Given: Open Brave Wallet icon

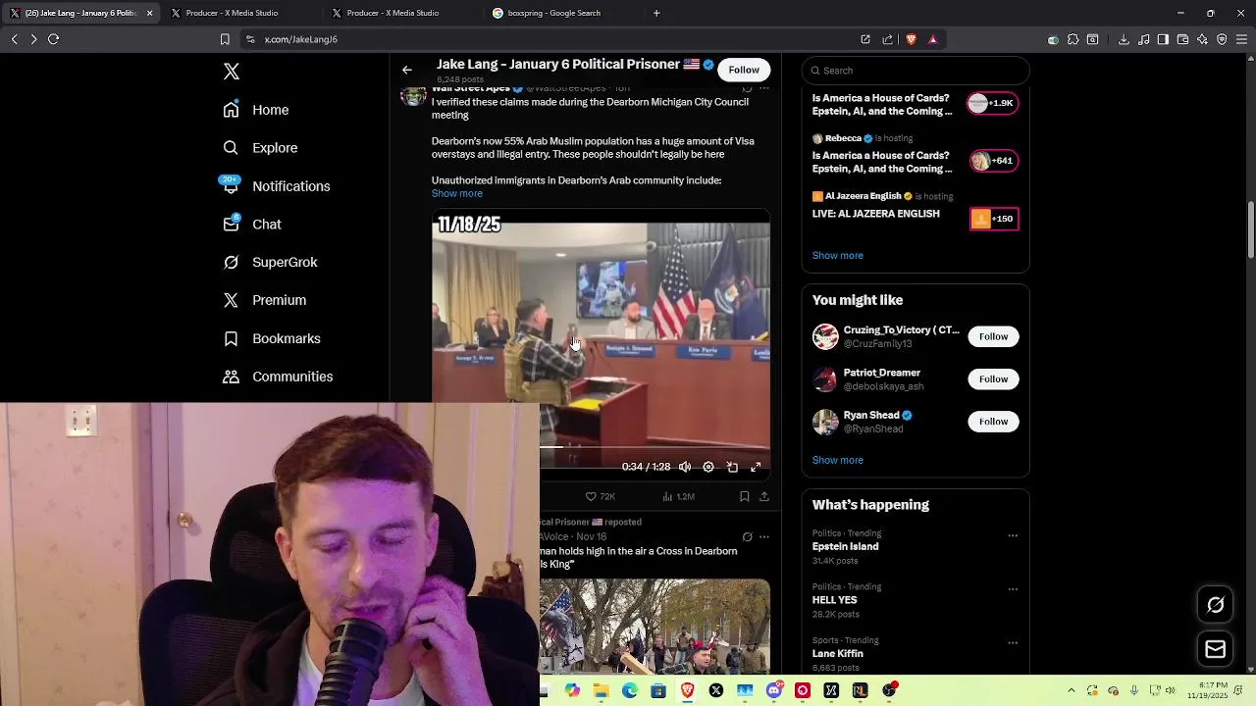Looking at the screenshot, I should [x=1182, y=39].
